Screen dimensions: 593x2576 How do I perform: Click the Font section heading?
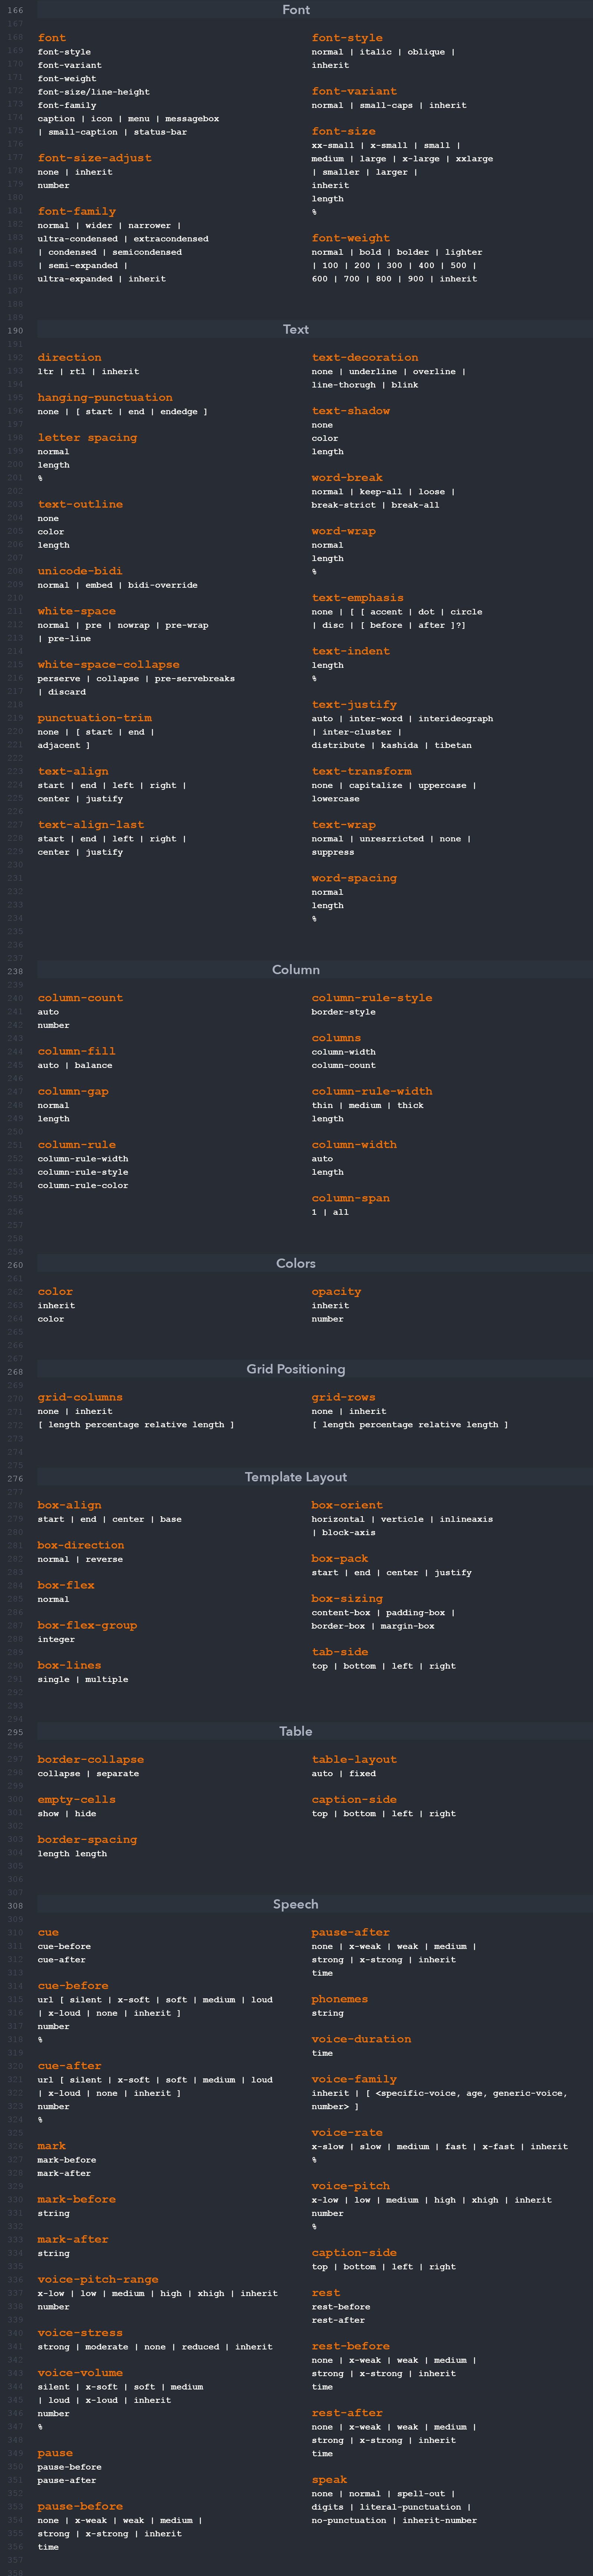(x=296, y=10)
